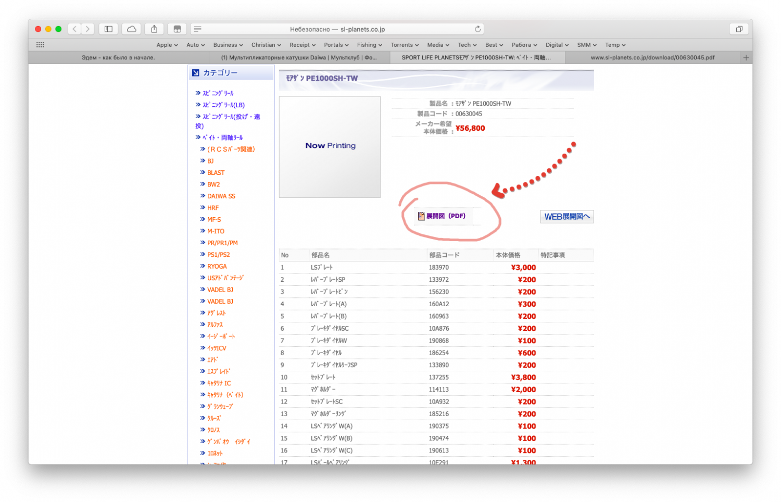Open the PR/PR1/PM category link
The height and width of the screenshot is (502, 781).
click(x=222, y=243)
